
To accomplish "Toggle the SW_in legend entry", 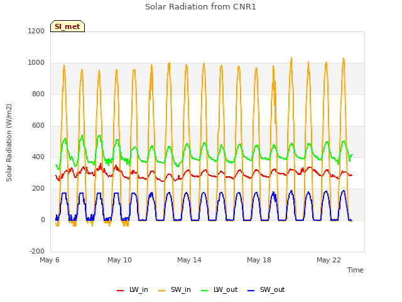I will 175,290.
